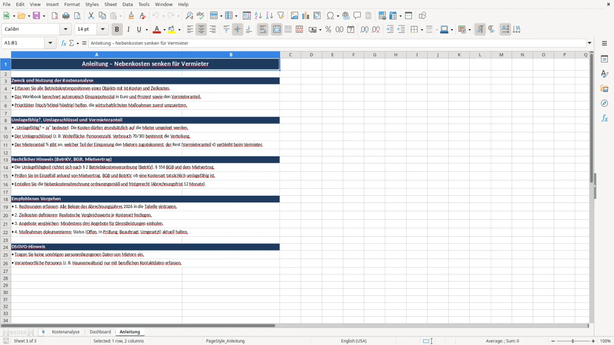Image resolution: width=614 pixels, height=345 pixels.
Task: Open the sidebar Properties deck
Action: 604,59
